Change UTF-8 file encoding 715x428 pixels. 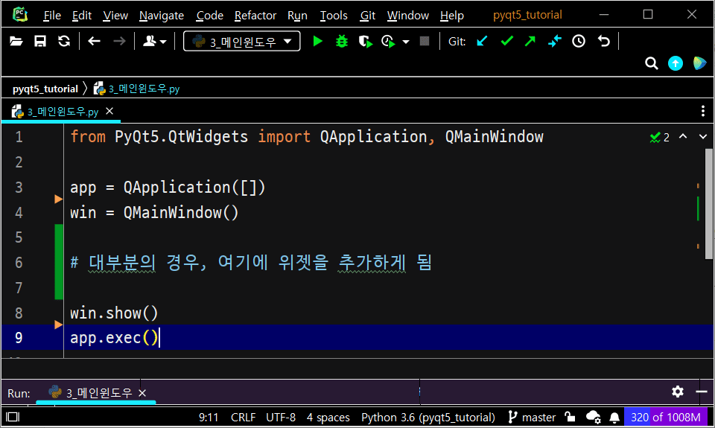point(281,417)
